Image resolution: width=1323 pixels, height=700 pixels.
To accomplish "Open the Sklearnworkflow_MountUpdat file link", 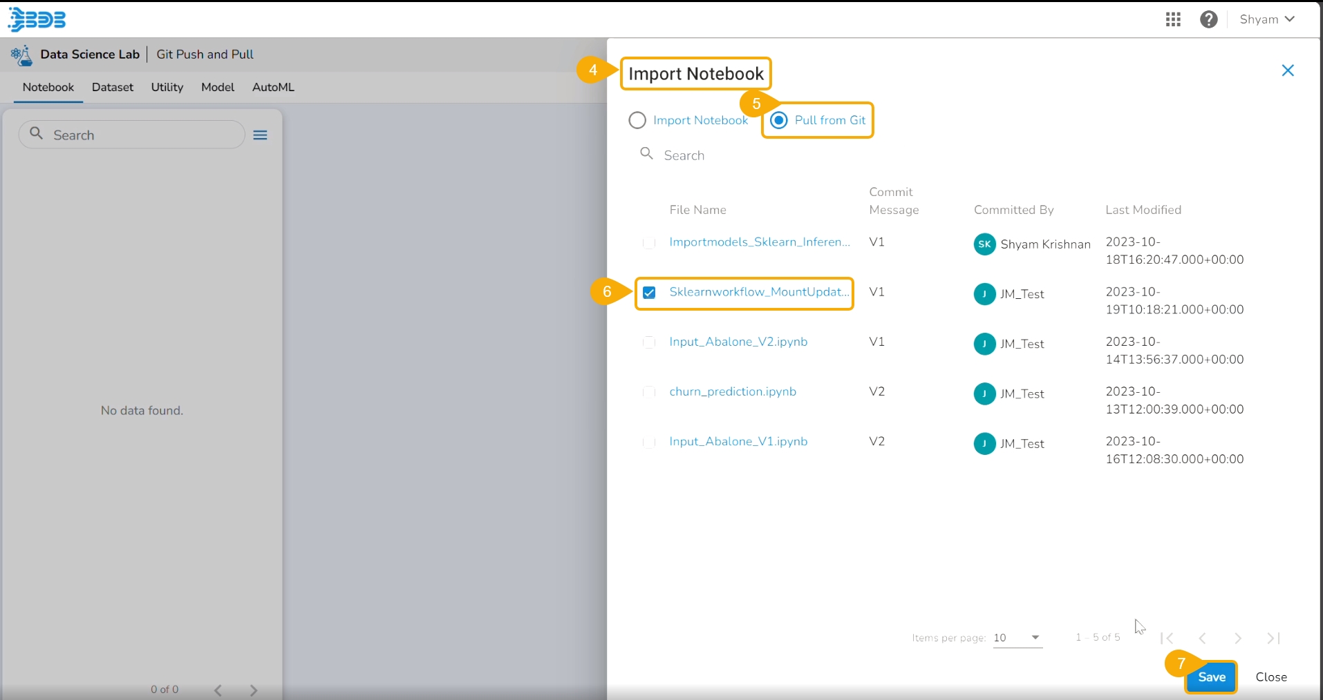I will pos(759,292).
